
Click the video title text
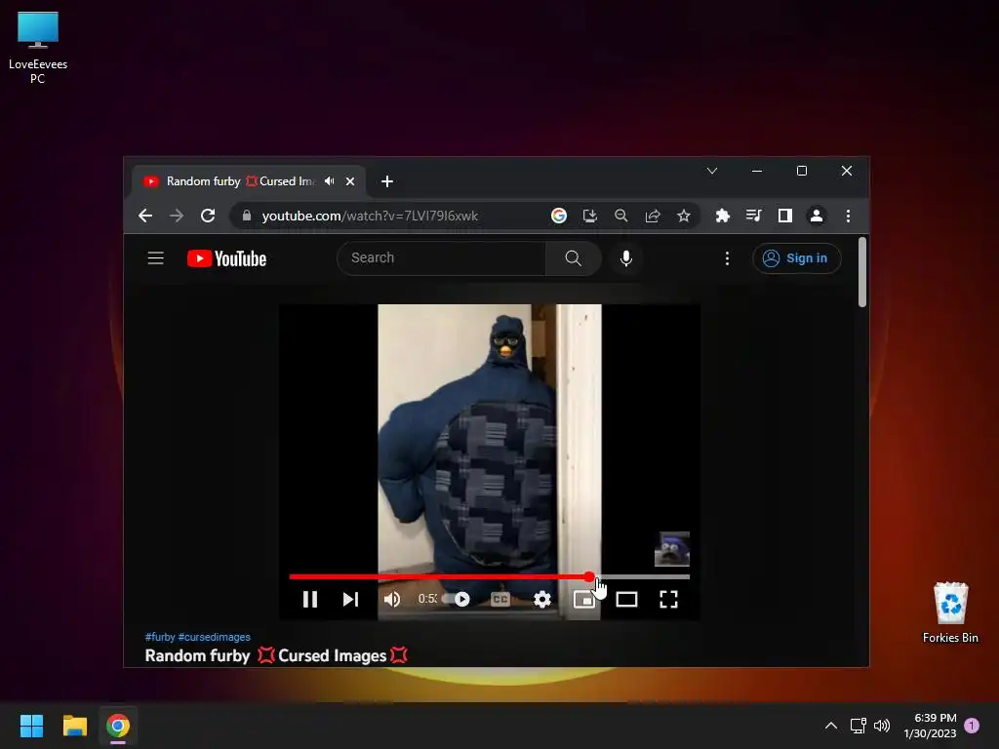point(276,655)
